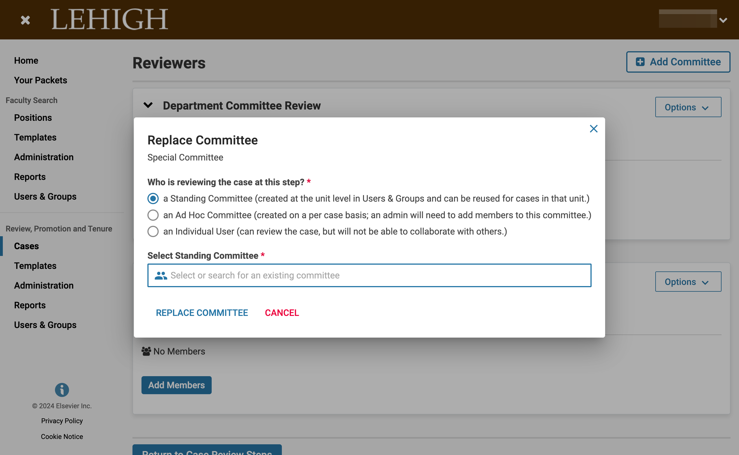Open Your Packets in sidebar

41,80
